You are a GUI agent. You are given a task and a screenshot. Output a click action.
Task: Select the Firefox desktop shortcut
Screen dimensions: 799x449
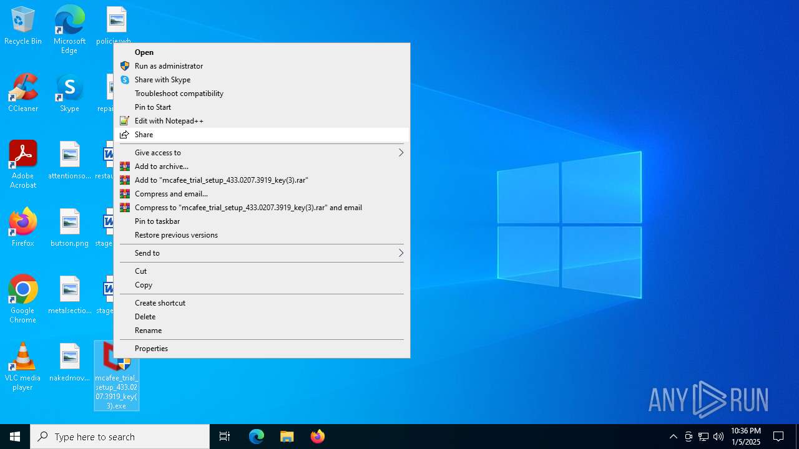[23, 228]
